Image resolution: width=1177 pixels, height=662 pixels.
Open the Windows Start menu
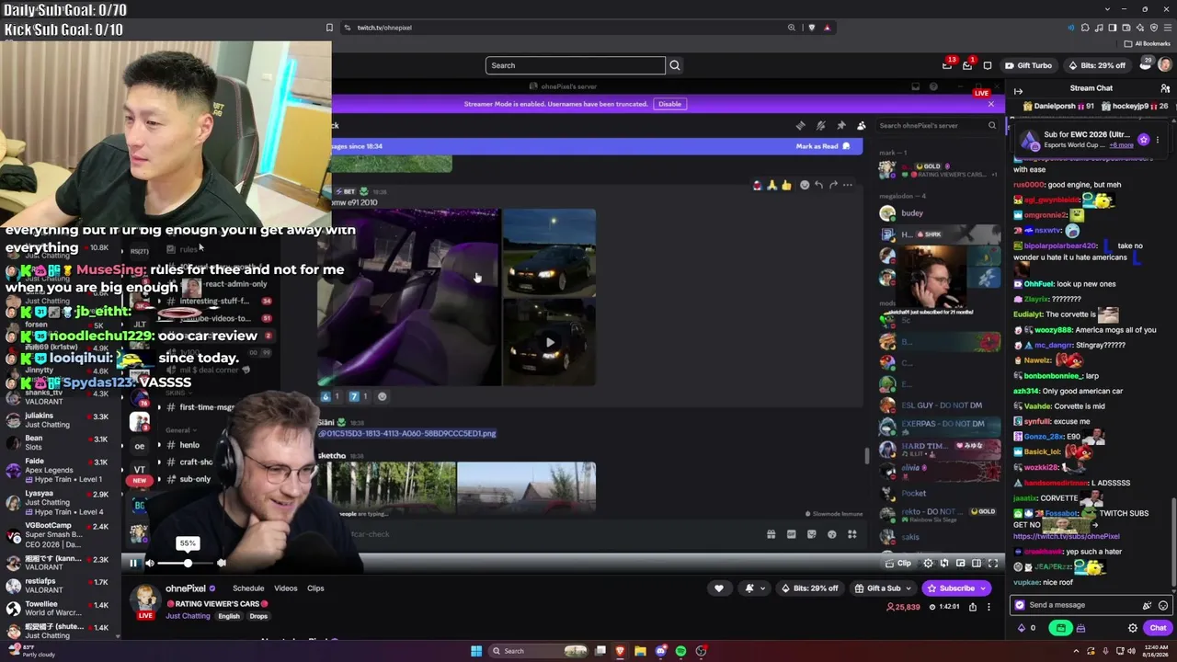pyautogui.click(x=476, y=651)
